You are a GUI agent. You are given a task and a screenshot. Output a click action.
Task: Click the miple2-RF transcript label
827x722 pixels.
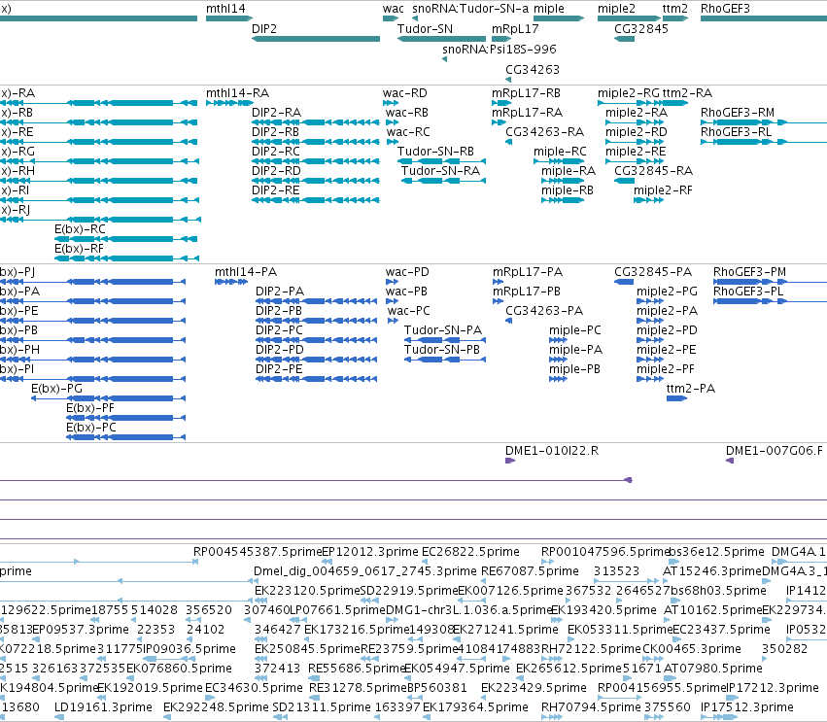(663, 190)
